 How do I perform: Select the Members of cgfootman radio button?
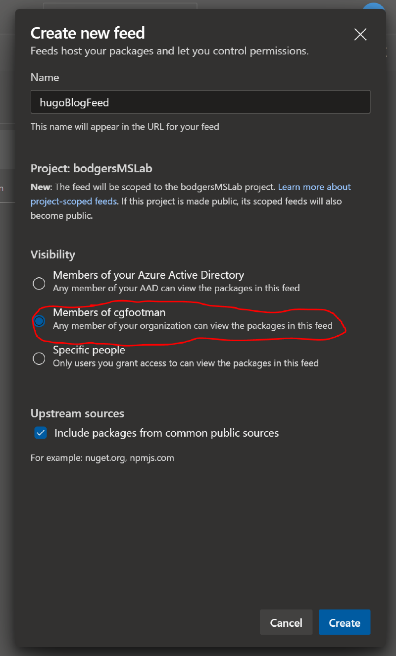(39, 321)
